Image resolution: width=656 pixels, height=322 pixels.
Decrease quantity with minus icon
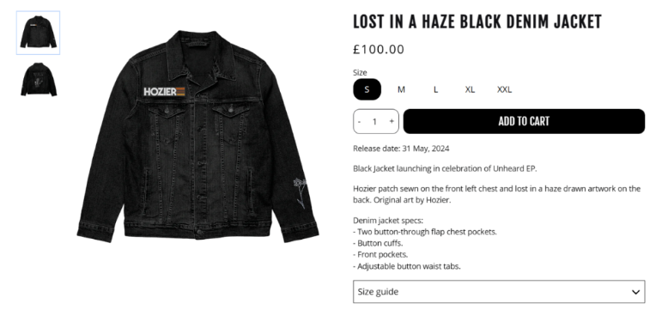pos(360,122)
